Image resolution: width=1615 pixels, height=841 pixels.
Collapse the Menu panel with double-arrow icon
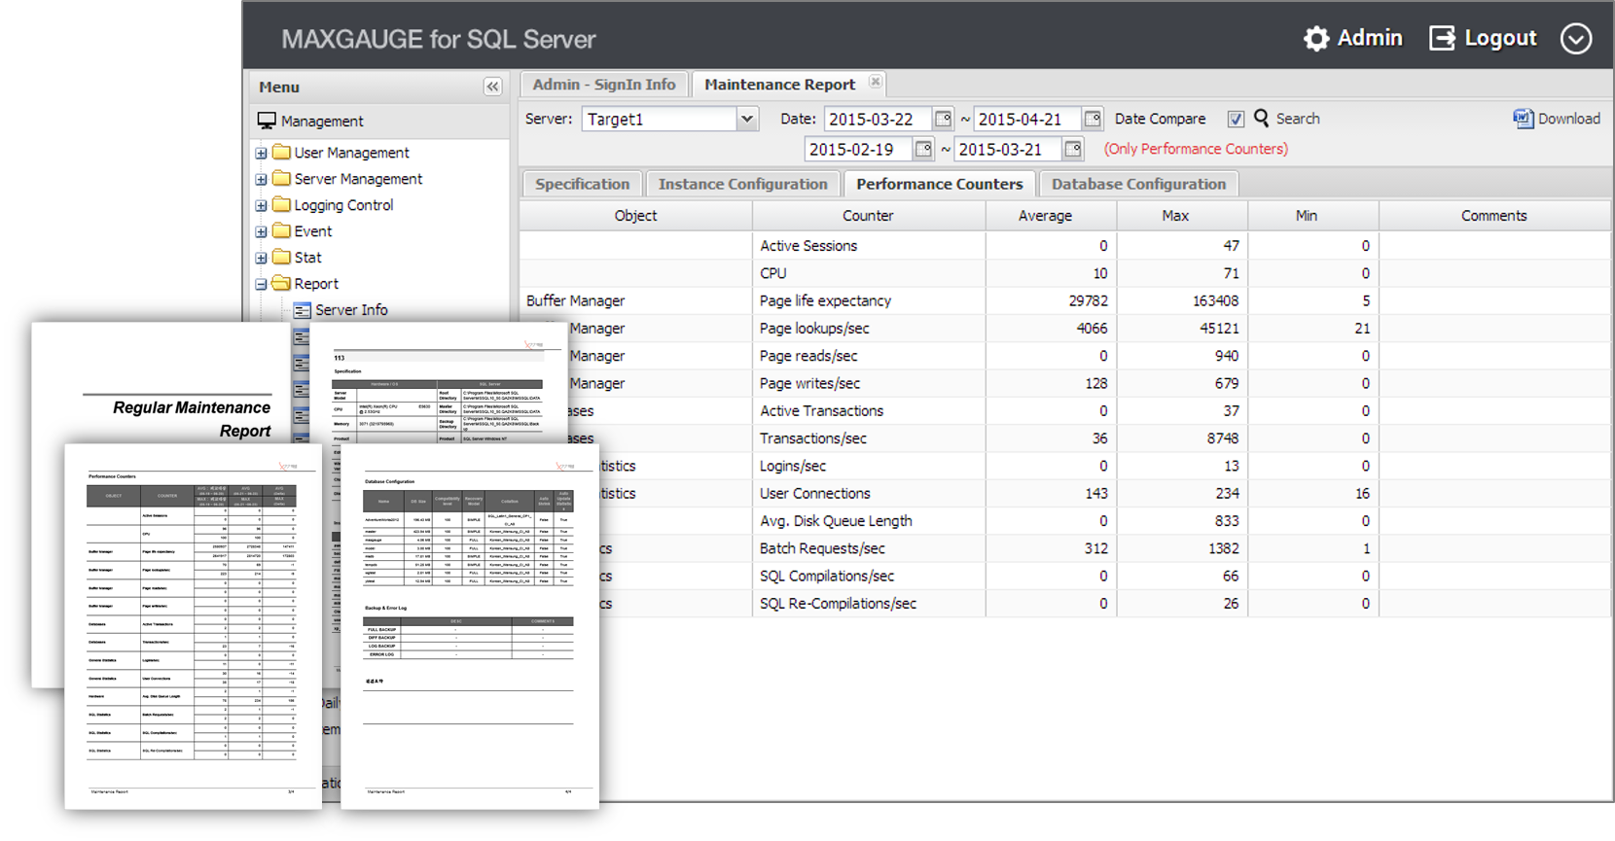pos(492,87)
